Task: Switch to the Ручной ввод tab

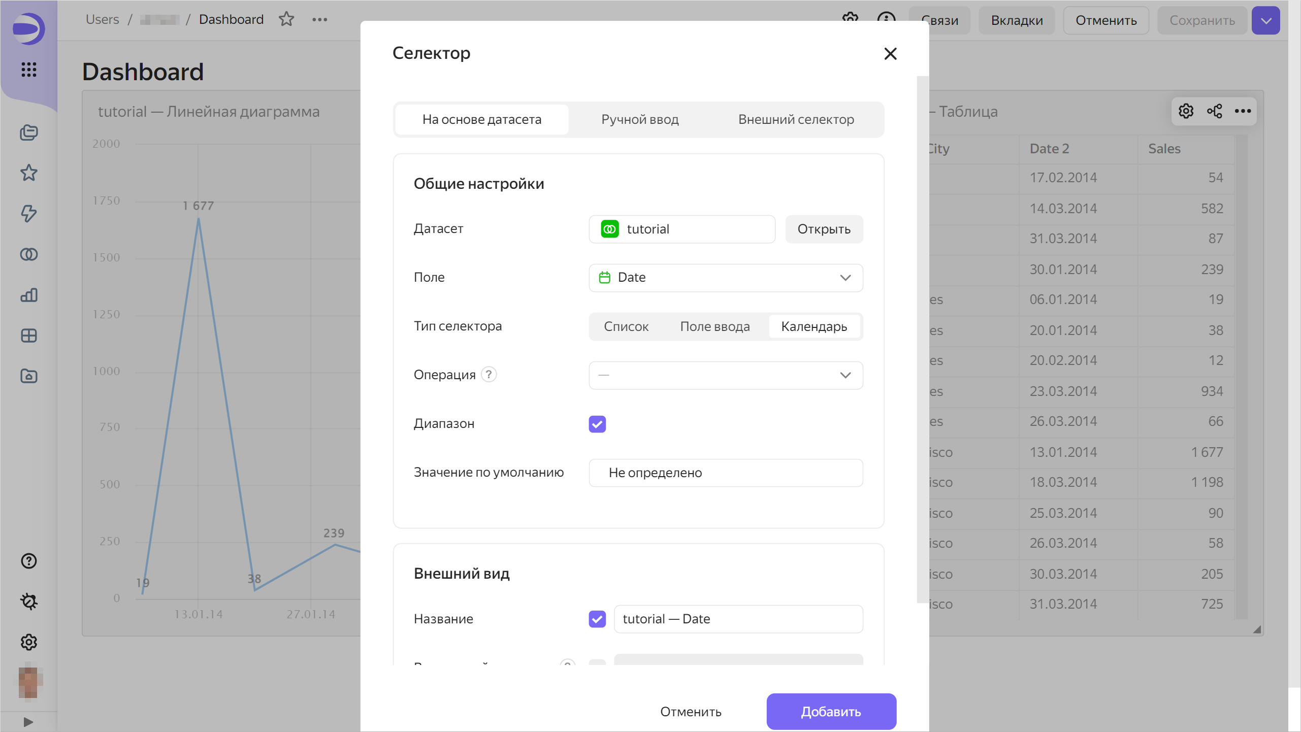Action: point(639,119)
